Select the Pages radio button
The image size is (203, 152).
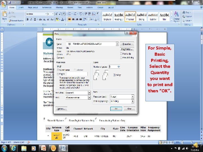coord(58,74)
